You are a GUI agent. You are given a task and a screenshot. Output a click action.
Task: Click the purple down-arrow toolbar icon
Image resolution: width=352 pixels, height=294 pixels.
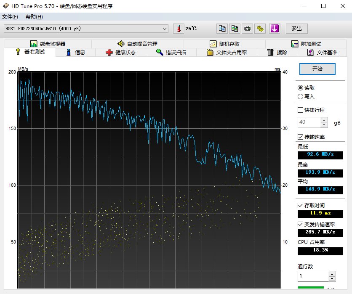point(275,29)
